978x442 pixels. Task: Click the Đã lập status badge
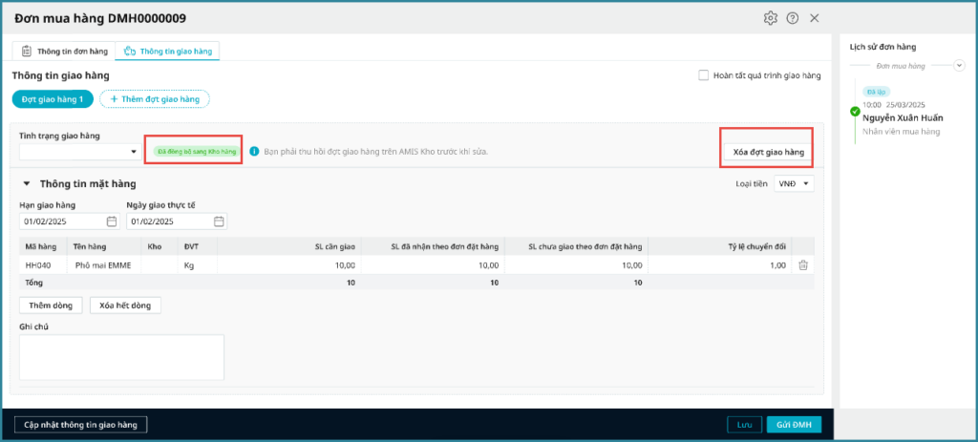(877, 92)
